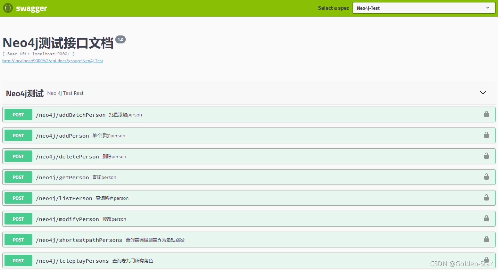498x270 pixels.
Task: Collapse the Neo4j测试 section chevron
Action: coord(483,93)
